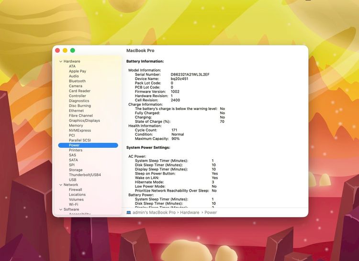Select the Firewall item under Network
359x261 pixels.
(75, 190)
